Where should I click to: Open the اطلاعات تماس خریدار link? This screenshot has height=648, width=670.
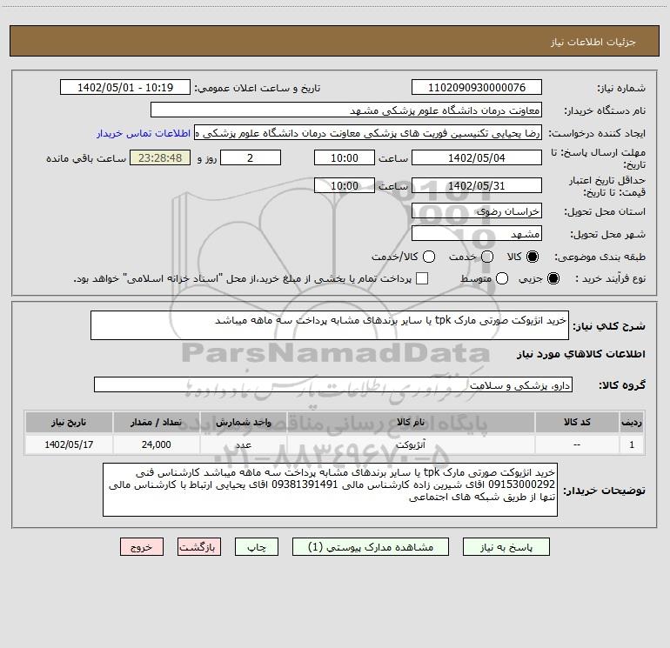tap(144, 133)
